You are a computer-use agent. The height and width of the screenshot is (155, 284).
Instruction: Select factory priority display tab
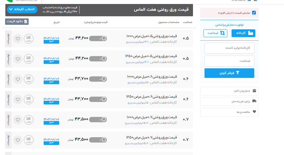[x=244, y=33]
